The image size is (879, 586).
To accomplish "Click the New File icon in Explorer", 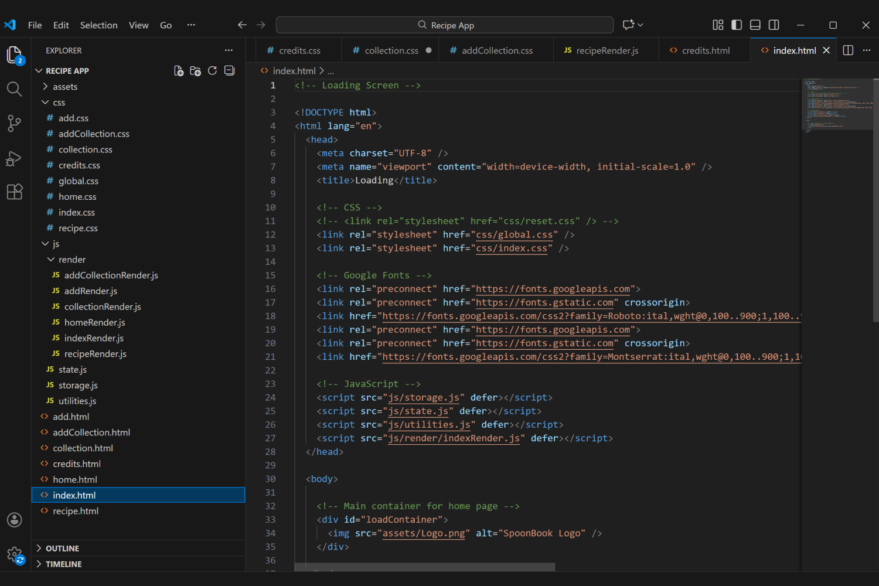I will tap(179, 71).
